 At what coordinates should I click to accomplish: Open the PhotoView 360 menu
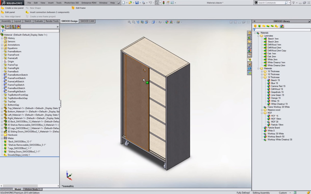(71, 3)
